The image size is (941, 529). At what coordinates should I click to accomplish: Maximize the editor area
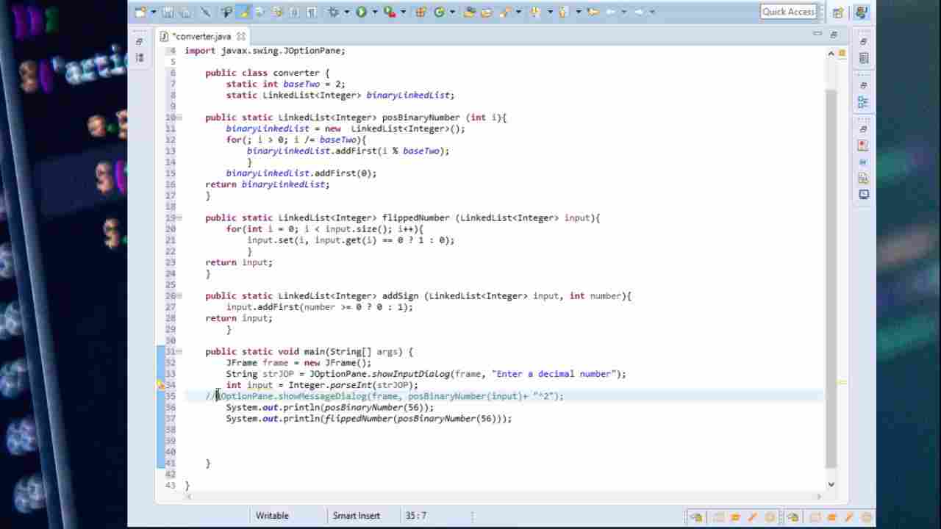click(834, 35)
